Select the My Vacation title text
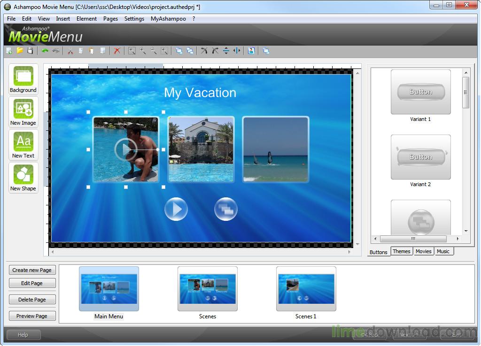 tap(200, 92)
